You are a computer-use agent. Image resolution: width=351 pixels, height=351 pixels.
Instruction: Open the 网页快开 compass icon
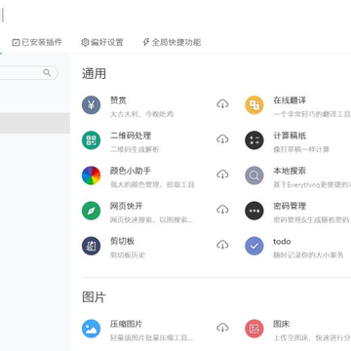(91, 211)
